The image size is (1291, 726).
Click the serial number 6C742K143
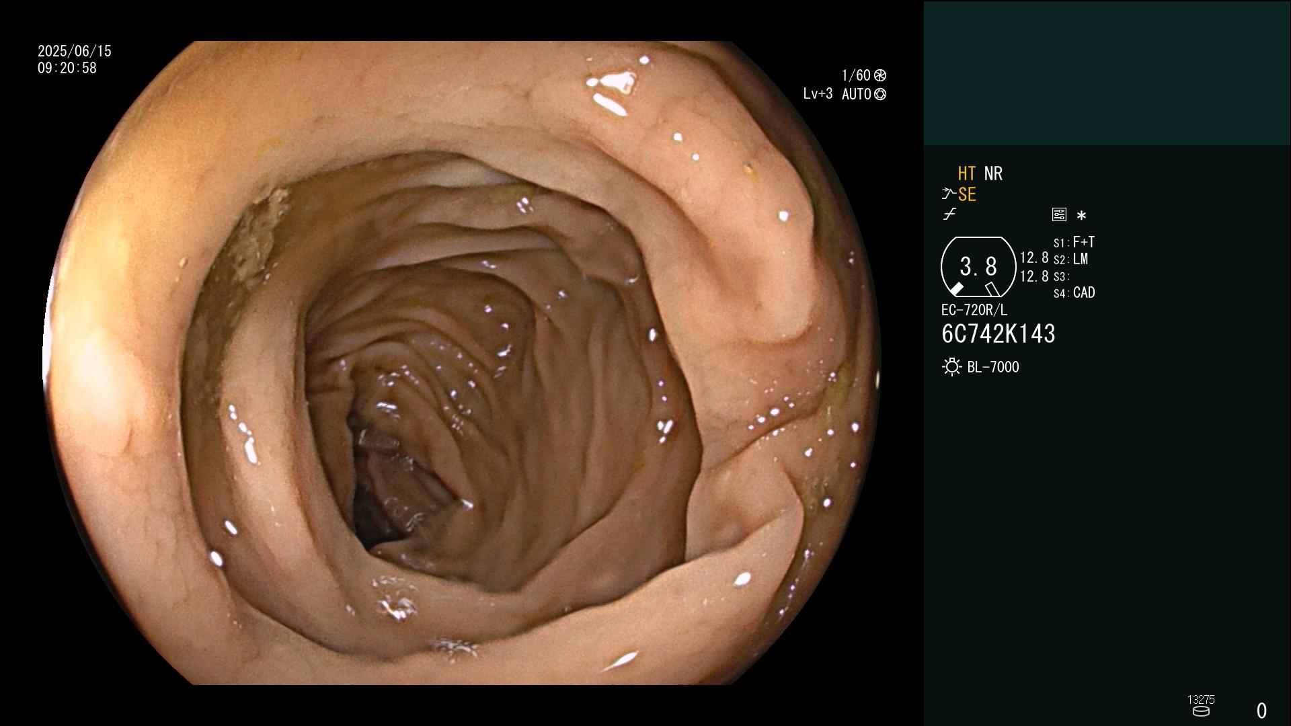point(999,333)
